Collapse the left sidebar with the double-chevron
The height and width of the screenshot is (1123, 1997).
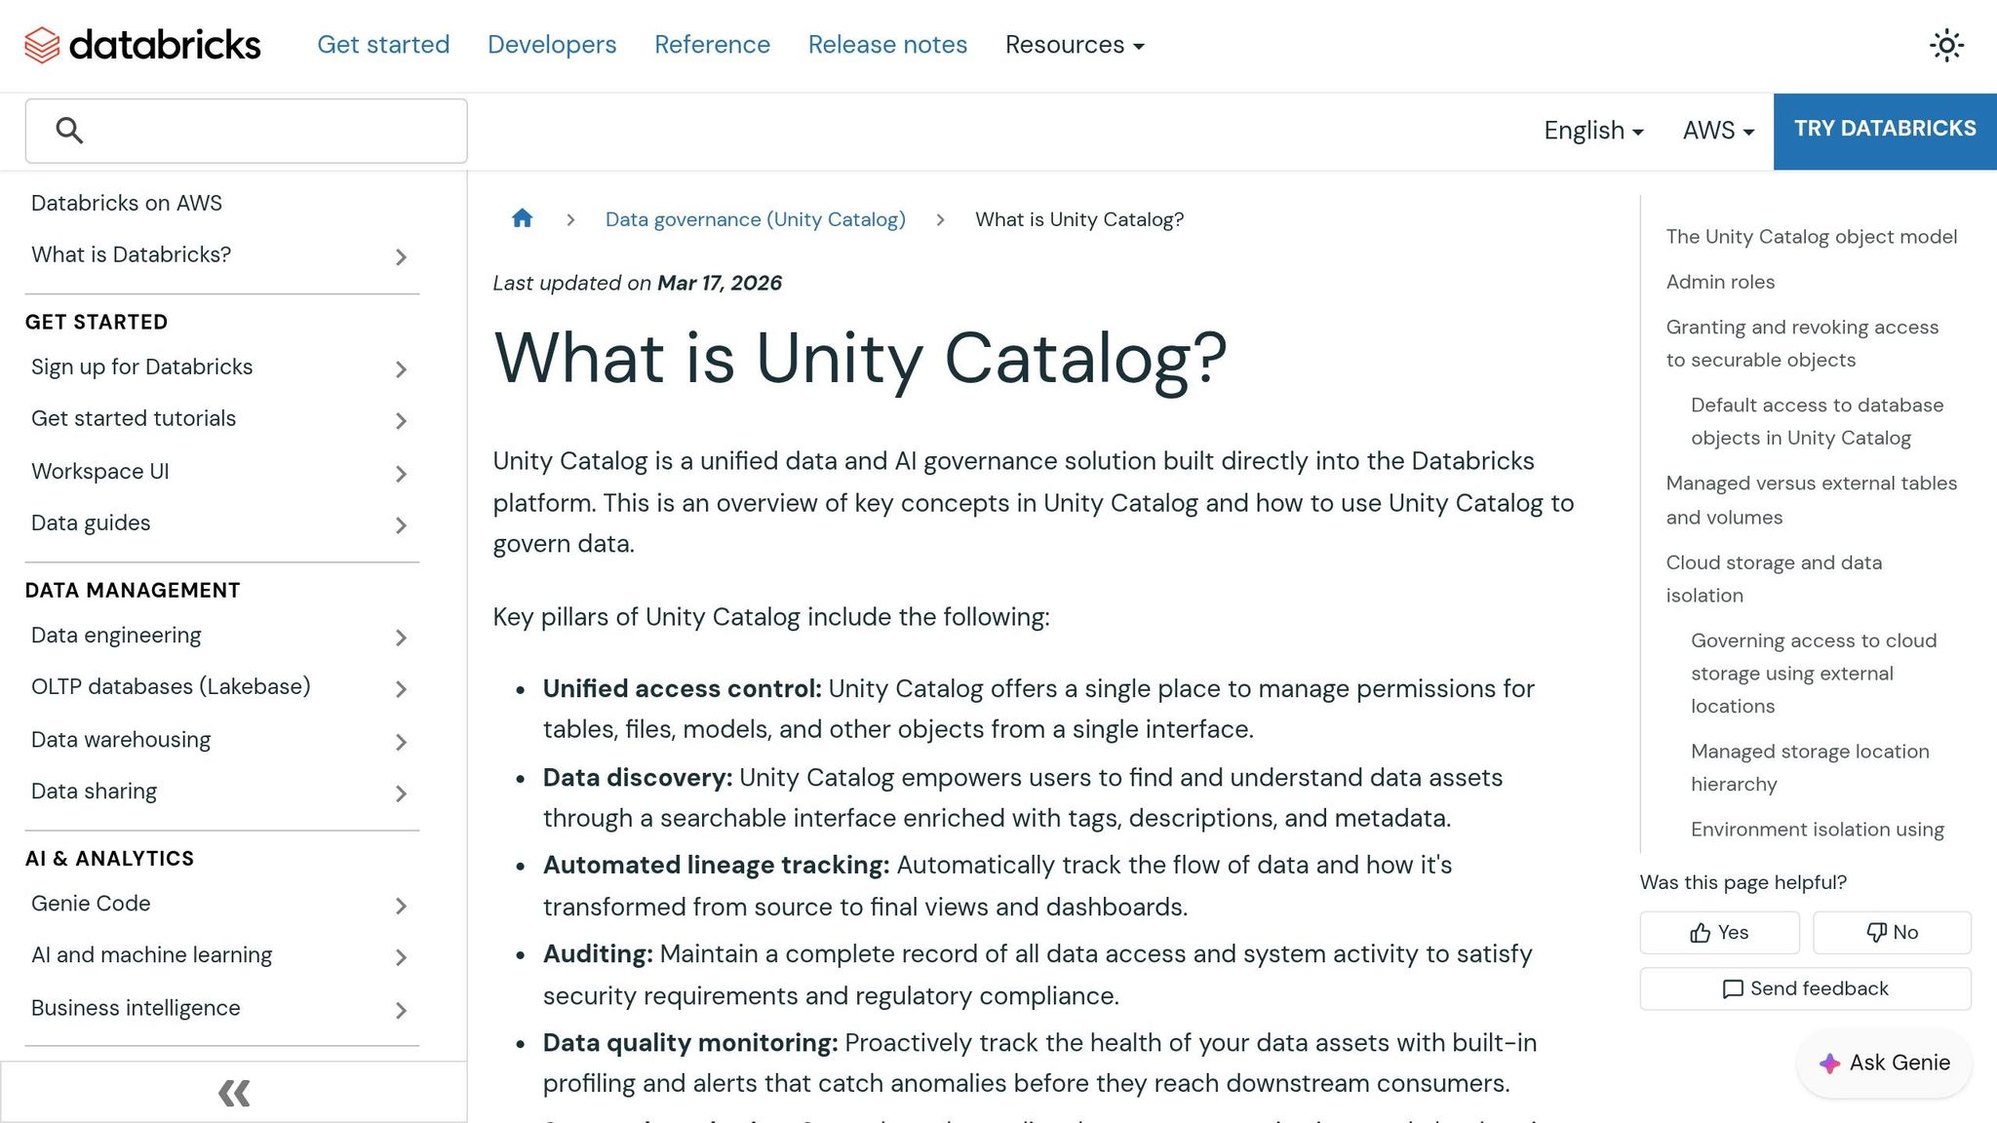(233, 1093)
